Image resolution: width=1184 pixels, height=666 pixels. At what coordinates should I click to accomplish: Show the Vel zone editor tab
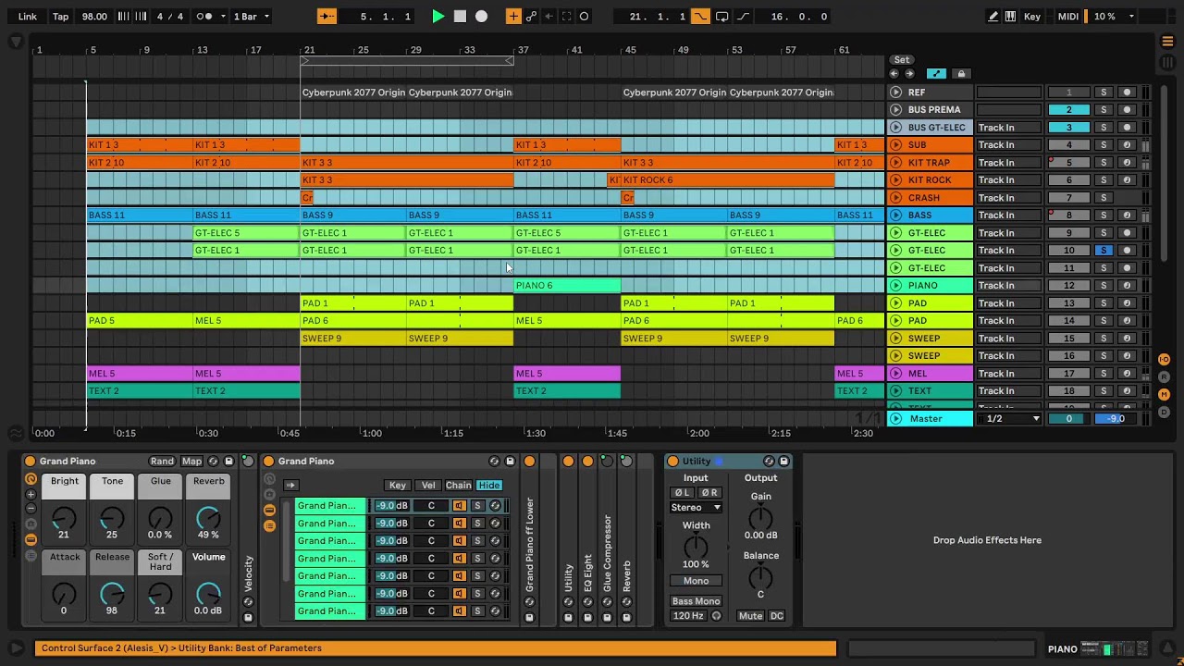(428, 486)
